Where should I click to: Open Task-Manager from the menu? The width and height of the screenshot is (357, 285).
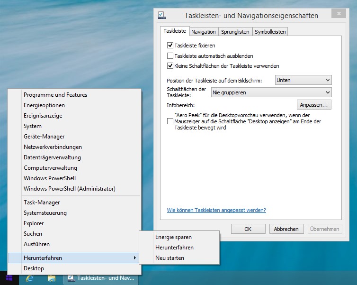(x=74, y=202)
